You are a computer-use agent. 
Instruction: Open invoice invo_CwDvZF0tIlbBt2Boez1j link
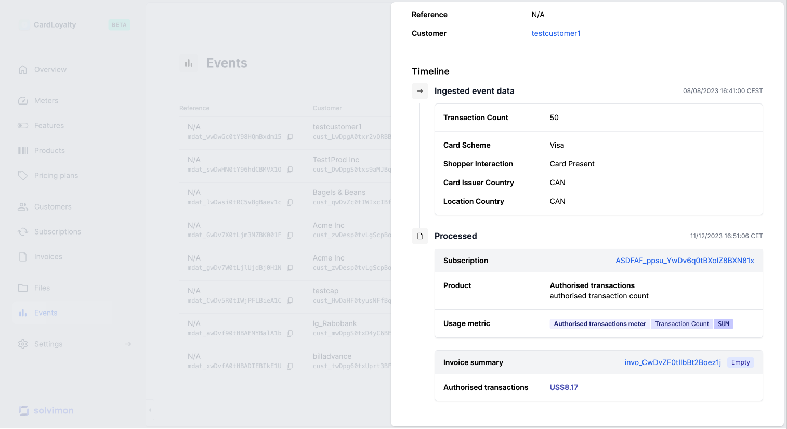[673, 362]
